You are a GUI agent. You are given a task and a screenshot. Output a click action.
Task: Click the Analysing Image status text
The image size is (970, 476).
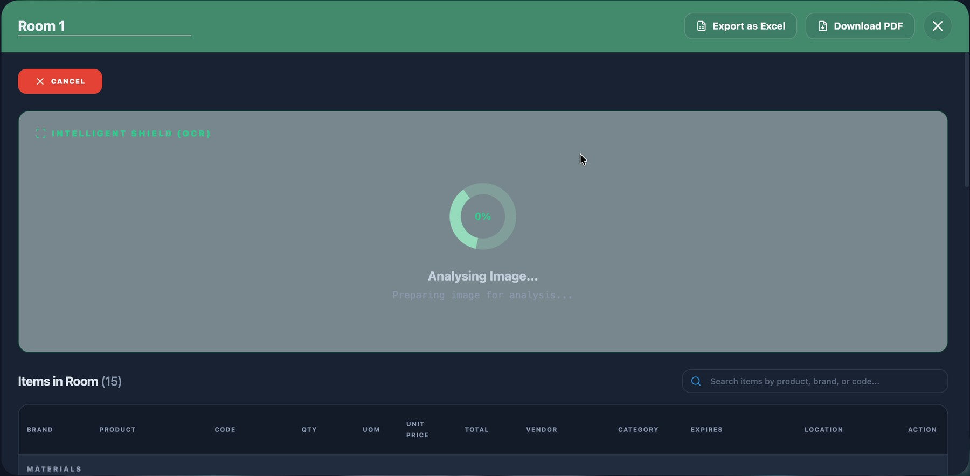483,276
